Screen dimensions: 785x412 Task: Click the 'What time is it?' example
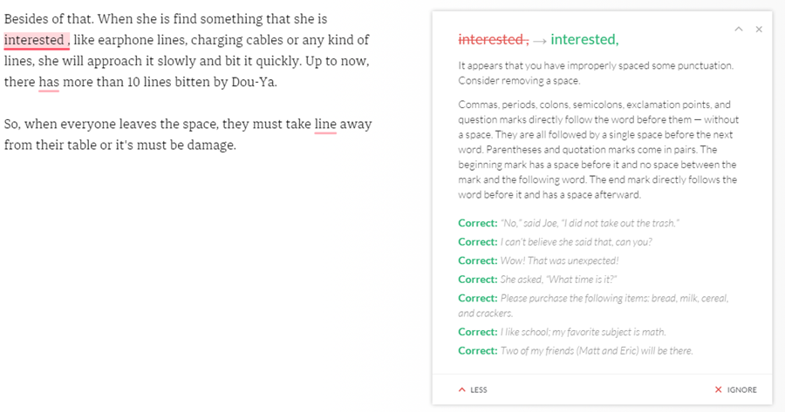(x=558, y=279)
